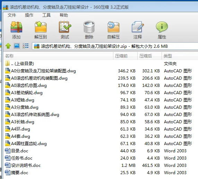Click the dwg icon of A3长轴.dwg
The image size is (198, 179).
point(8,122)
